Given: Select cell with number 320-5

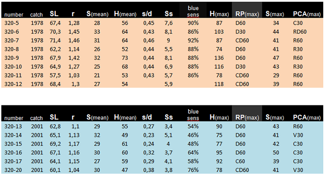Looking at the screenshot, I should pos(12,23).
